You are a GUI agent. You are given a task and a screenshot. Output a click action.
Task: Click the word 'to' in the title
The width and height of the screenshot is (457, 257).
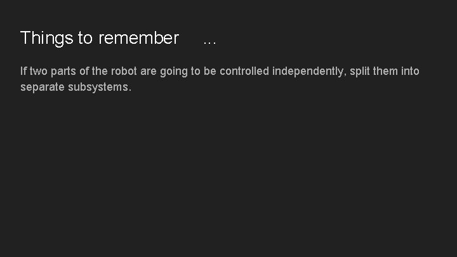coord(85,38)
